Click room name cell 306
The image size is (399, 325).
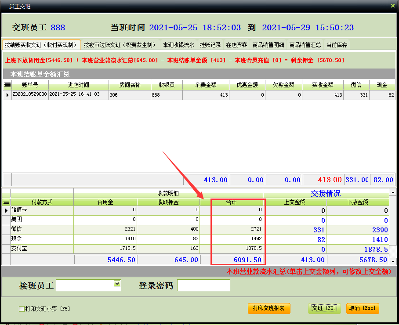tap(130, 95)
